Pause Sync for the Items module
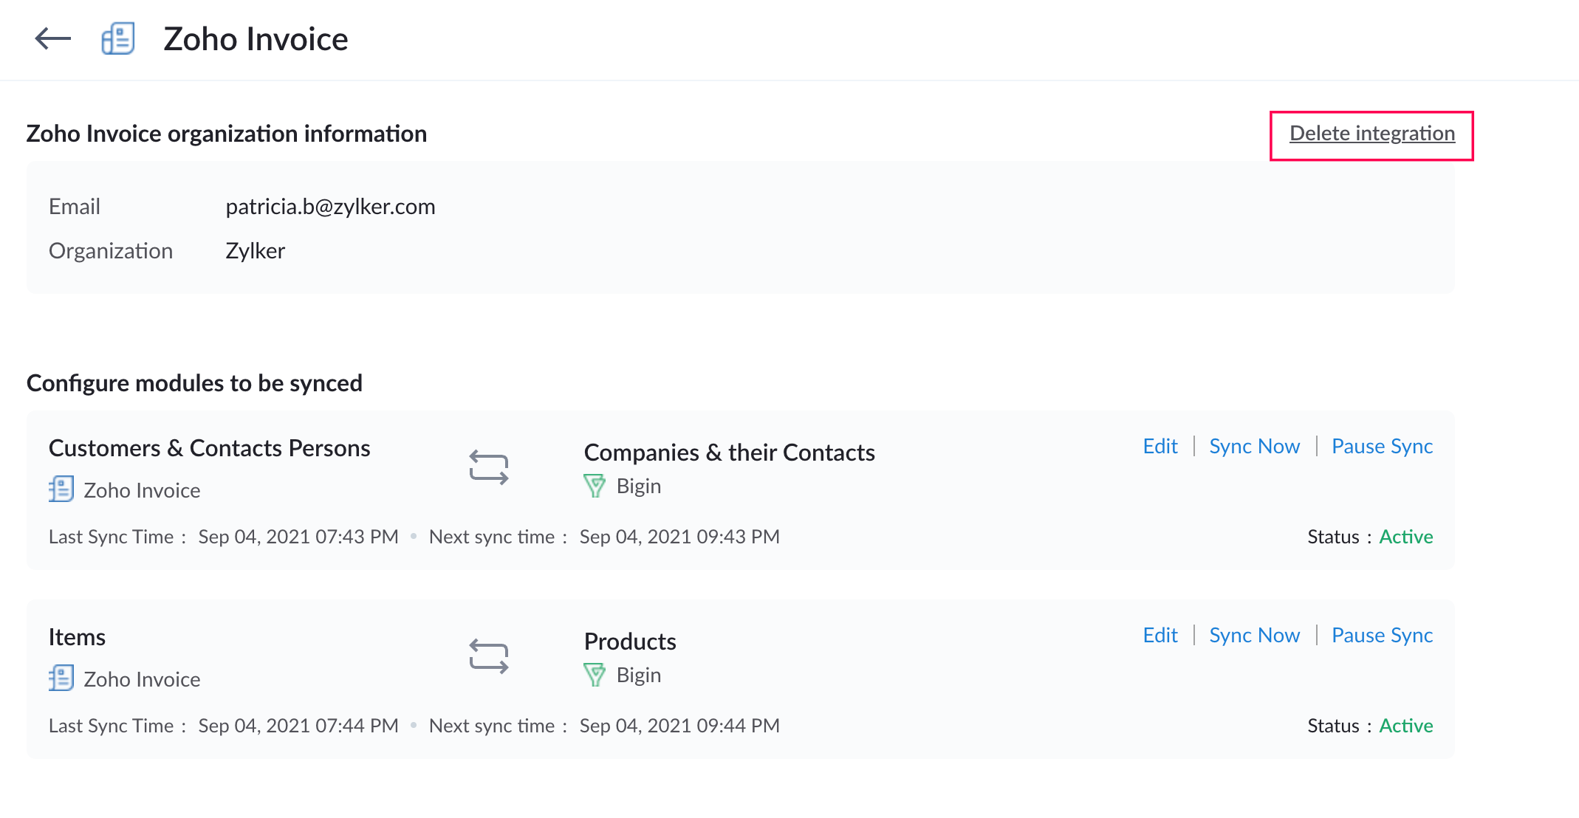This screenshot has width=1579, height=818. click(1382, 636)
